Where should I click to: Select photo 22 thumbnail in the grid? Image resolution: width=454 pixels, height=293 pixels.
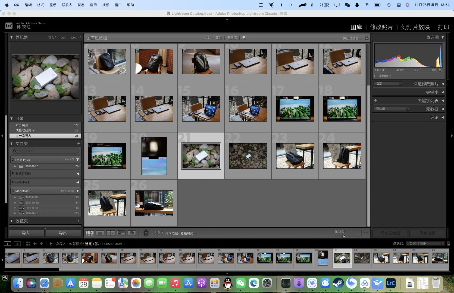[x=248, y=156]
